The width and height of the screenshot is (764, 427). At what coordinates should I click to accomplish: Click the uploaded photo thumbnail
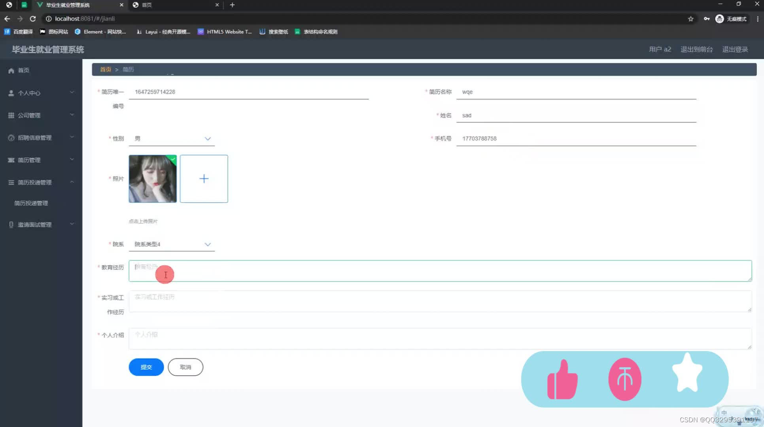point(153,179)
